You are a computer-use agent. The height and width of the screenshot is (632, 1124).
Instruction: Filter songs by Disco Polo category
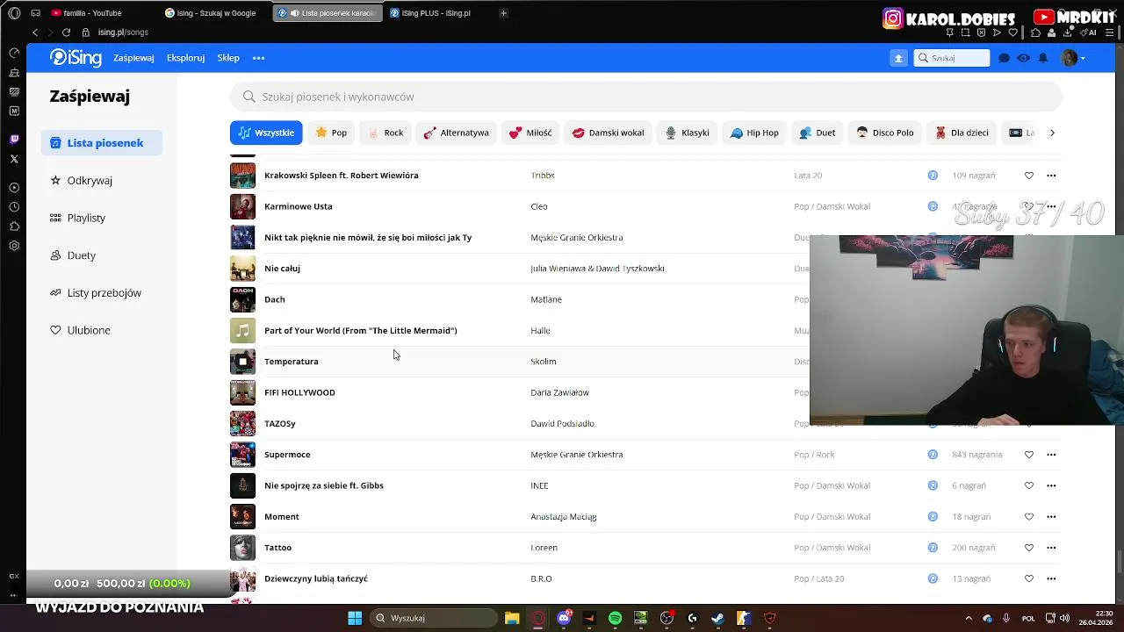pos(885,133)
